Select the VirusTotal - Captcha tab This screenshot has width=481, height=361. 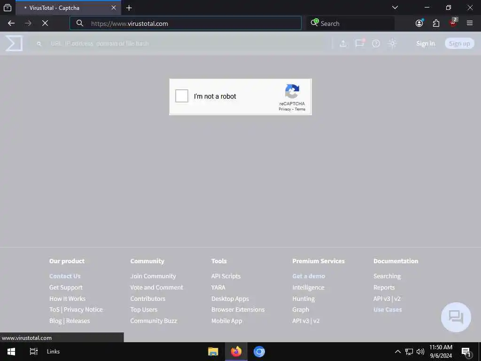pyautogui.click(x=68, y=8)
